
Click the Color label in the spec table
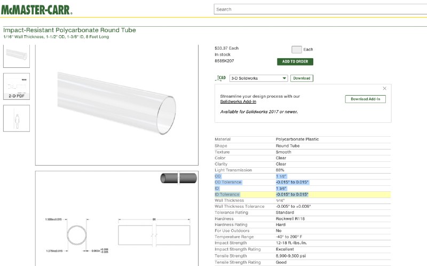[x=220, y=158]
